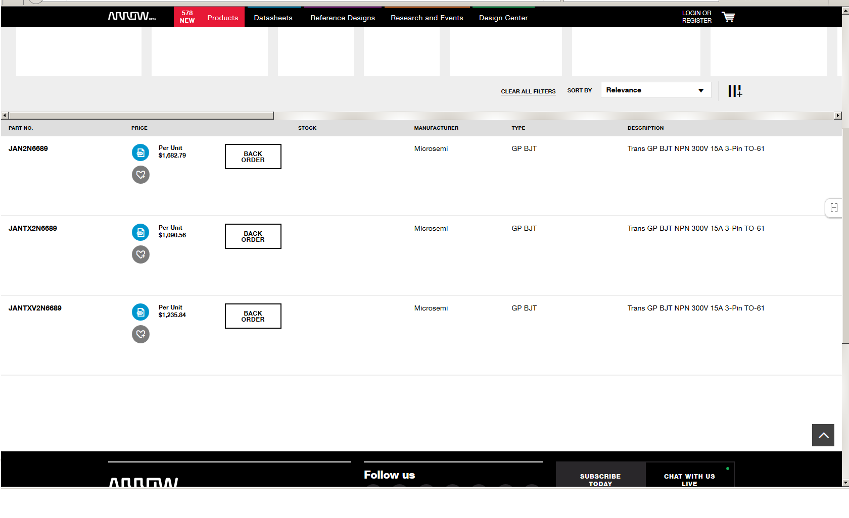Open part JAN2N6689 link

tap(28, 148)
